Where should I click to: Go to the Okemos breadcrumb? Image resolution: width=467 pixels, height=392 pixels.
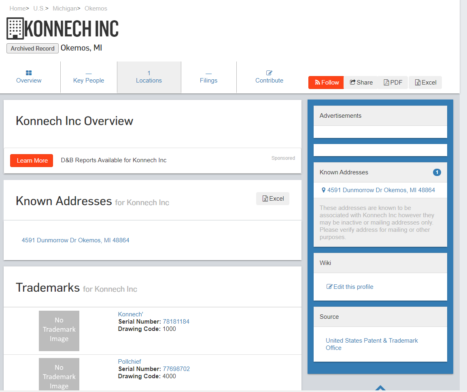pos(96,8)
